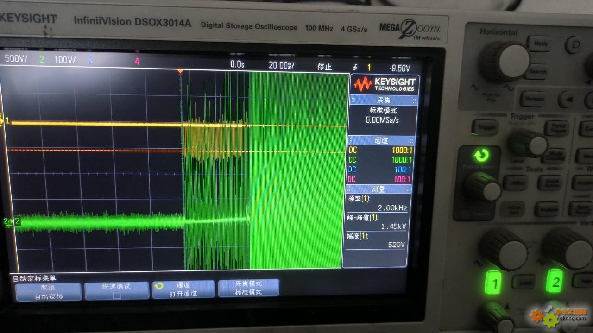Toggle the 快速调试 checkbox softkey
This screenshot has width=593, height=333.
(x=117, y=291)
